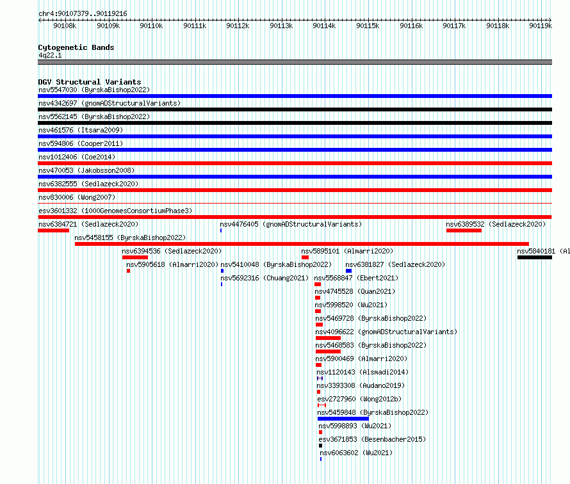Click nsv5568847 (Ebert2021) label
The height and width of the screenshot is (484, 570).
click(x=356, y=278)
